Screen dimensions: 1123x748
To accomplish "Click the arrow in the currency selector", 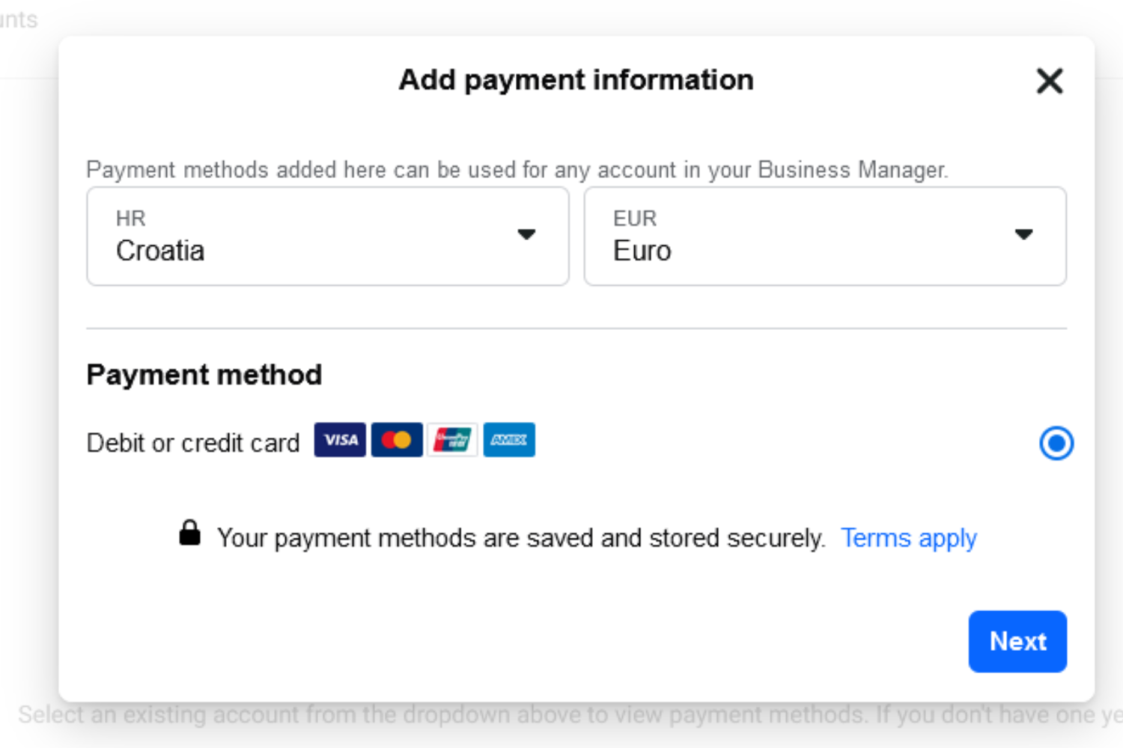I will pyautogui.click(x=1023, y=235).
